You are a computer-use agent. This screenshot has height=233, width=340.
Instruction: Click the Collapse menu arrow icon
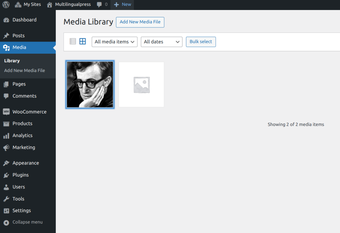pos(6,223)
